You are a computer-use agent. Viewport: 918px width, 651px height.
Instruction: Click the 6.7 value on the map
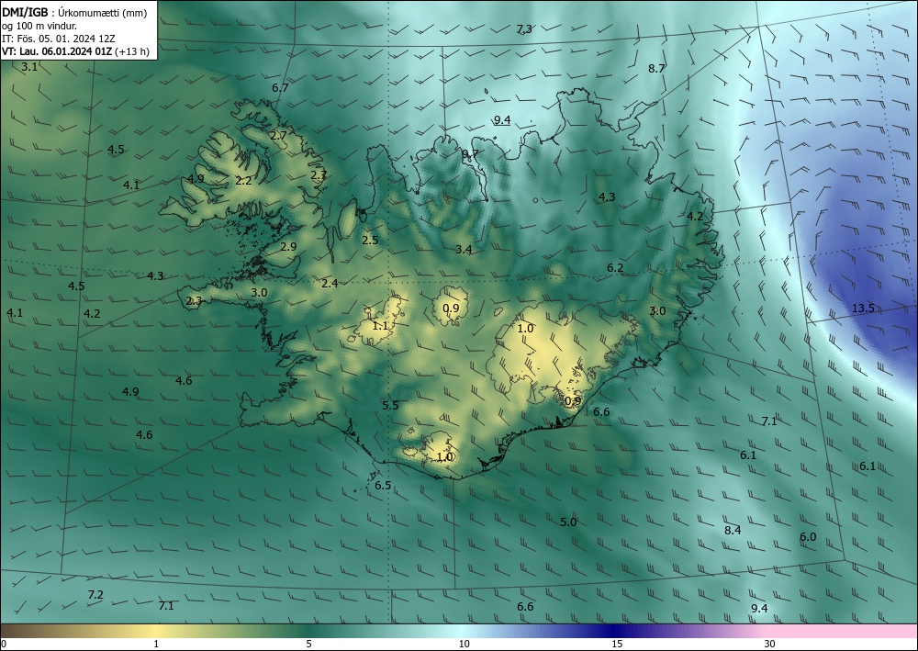pos(280,88)
